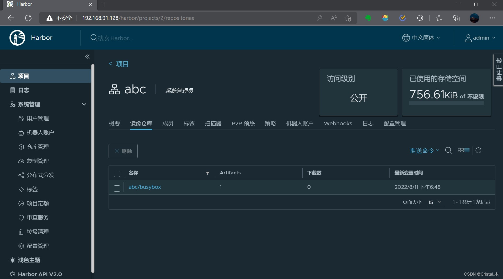Image resolution: width=503 pixels, height=279 pixels.
Task: Open the P2P 预热 tab
Action: (x=243, y=124)
